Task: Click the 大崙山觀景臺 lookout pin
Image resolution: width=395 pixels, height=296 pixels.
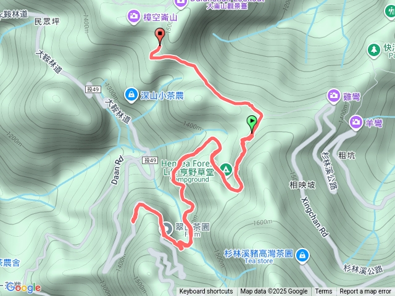Action: pyautogui.click(x=181, y=3)
